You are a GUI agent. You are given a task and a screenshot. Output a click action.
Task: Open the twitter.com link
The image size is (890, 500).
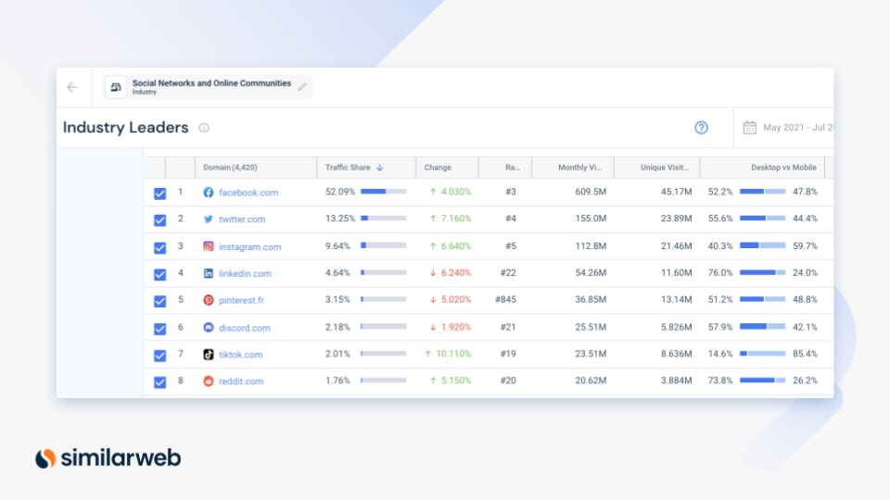[x=242, y=219]
